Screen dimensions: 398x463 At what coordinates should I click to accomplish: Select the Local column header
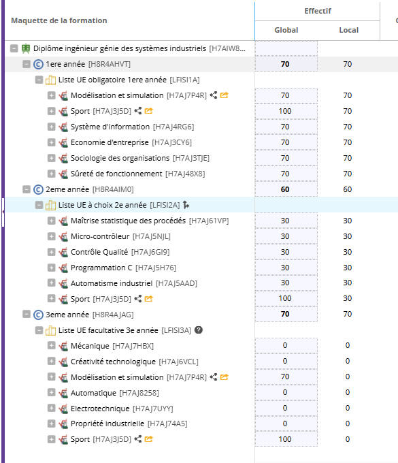(349, 30)
